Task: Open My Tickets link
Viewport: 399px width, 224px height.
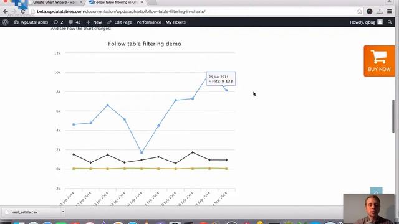Action: coord(176,22)
